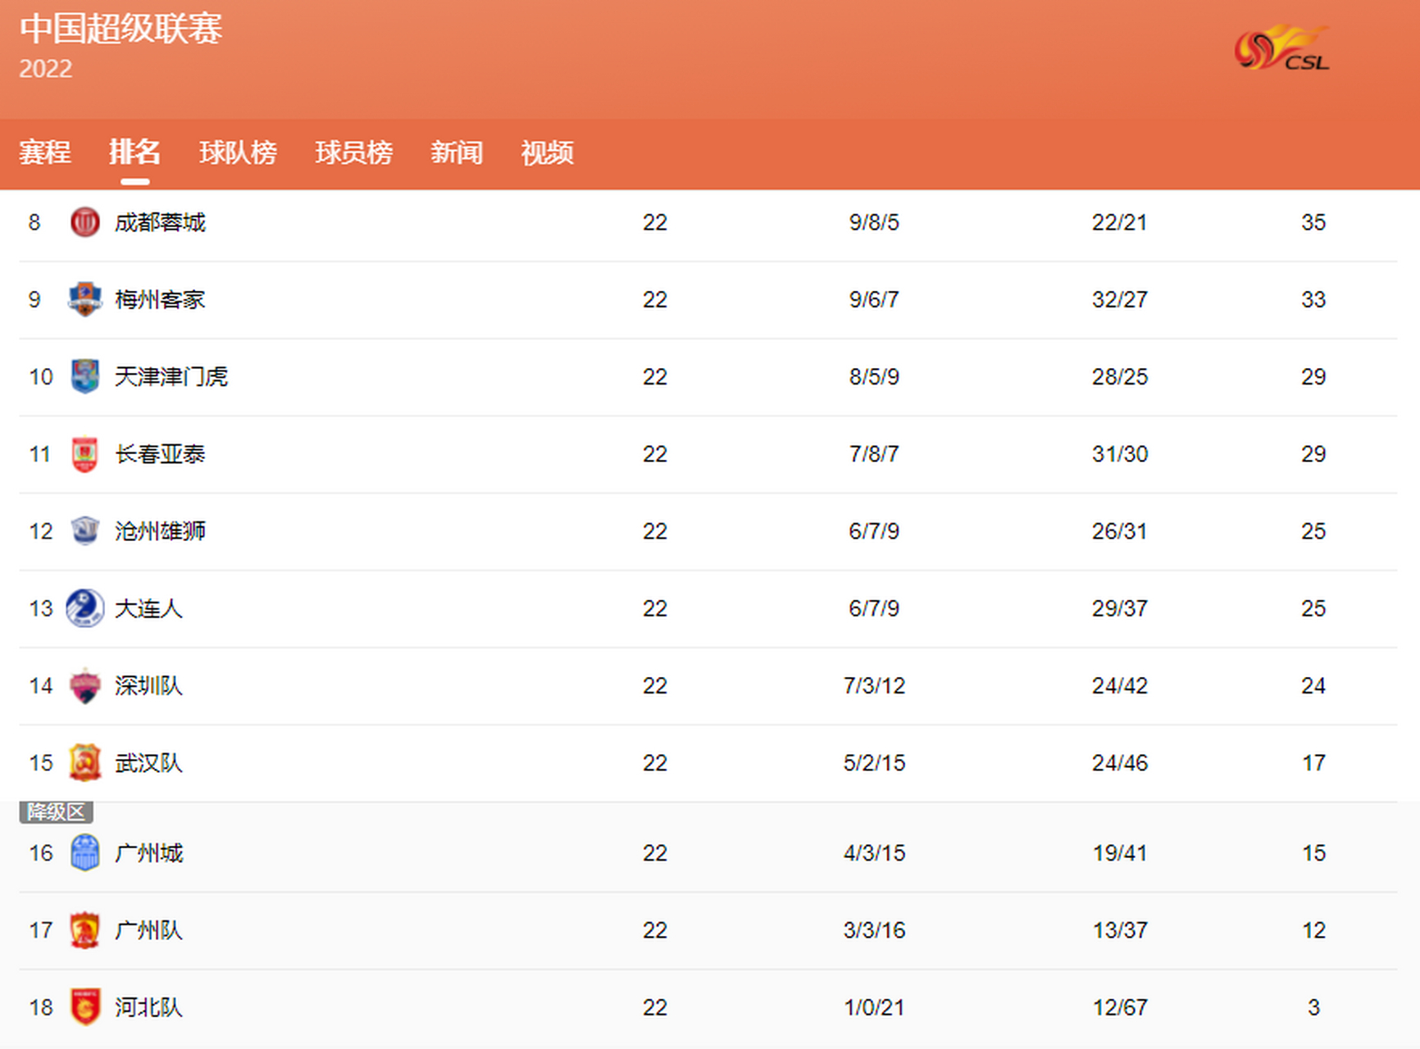This screenshot has height=1049, width=1420.
Task: Click the 成都蓉城 team crest icon
Action: pos(84,222)
